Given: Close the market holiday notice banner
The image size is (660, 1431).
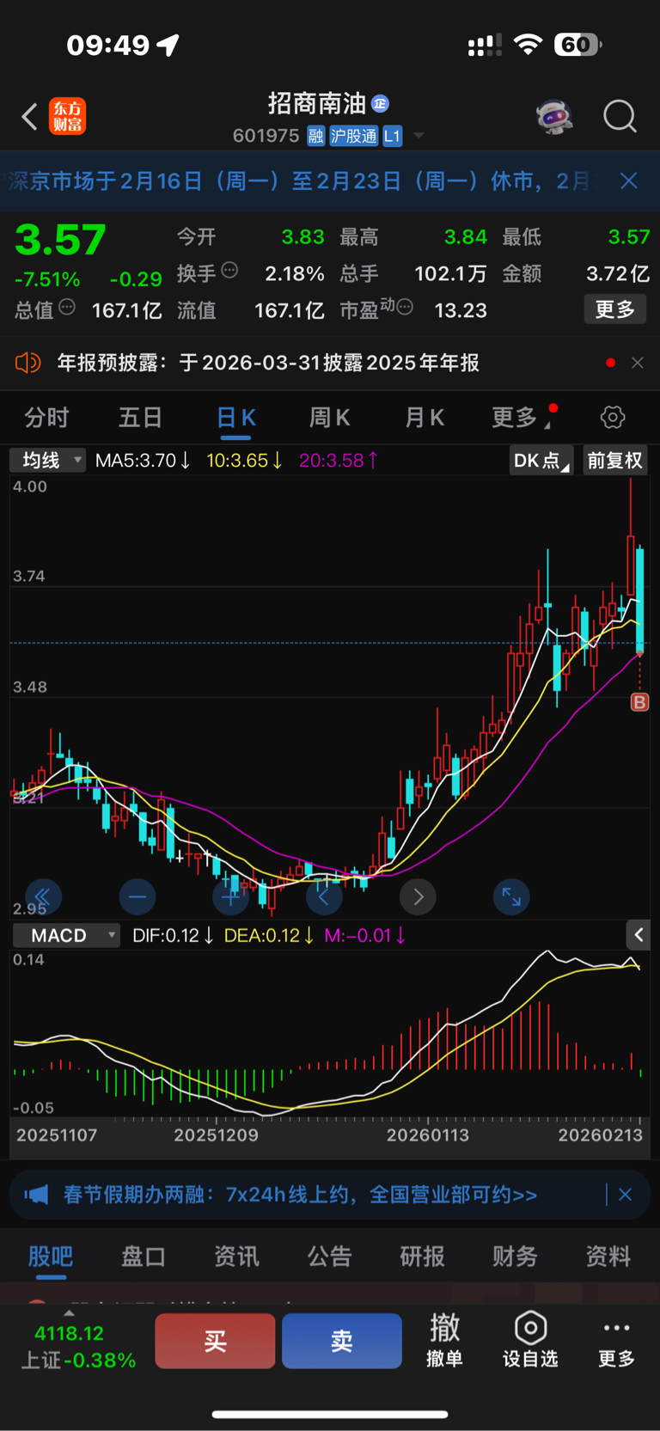Looking at the screenshot, I should (629, 180).
